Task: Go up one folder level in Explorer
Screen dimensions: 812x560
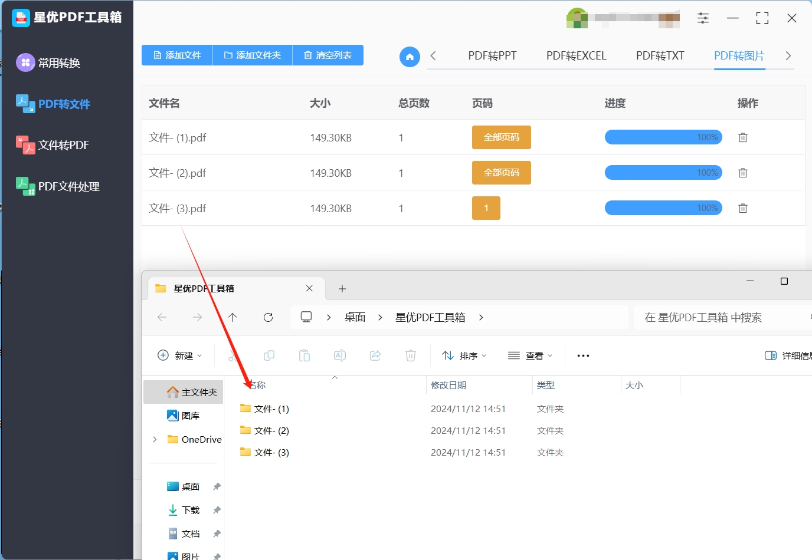Action: tap(233, 317)
